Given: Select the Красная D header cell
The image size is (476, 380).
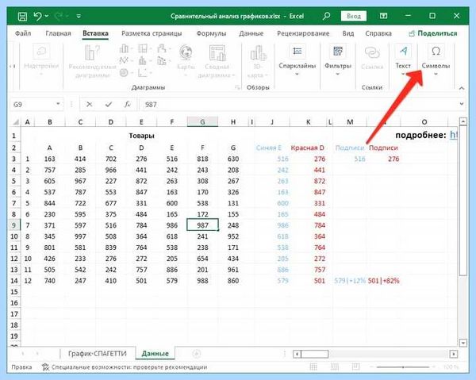Looking at the screenshot, I should pos(308,148).
